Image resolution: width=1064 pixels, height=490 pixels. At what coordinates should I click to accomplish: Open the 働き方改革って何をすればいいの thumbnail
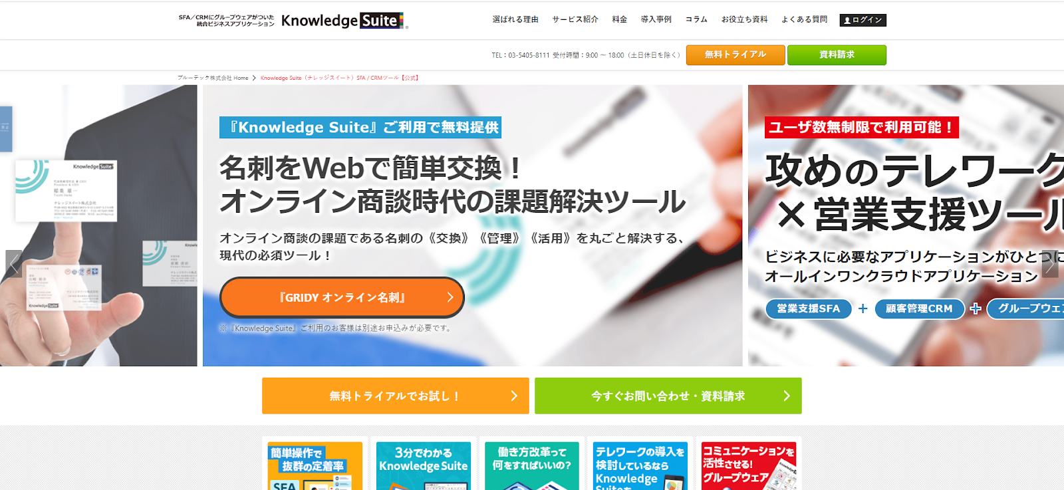[x=532, y=465]
